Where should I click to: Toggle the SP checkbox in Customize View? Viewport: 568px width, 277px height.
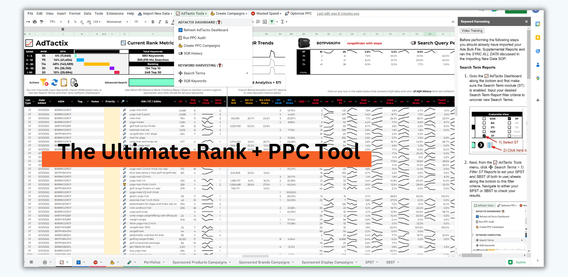coord(509,119)
